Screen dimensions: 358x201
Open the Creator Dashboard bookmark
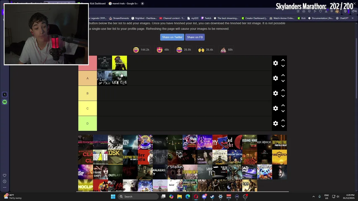(254, 18)
